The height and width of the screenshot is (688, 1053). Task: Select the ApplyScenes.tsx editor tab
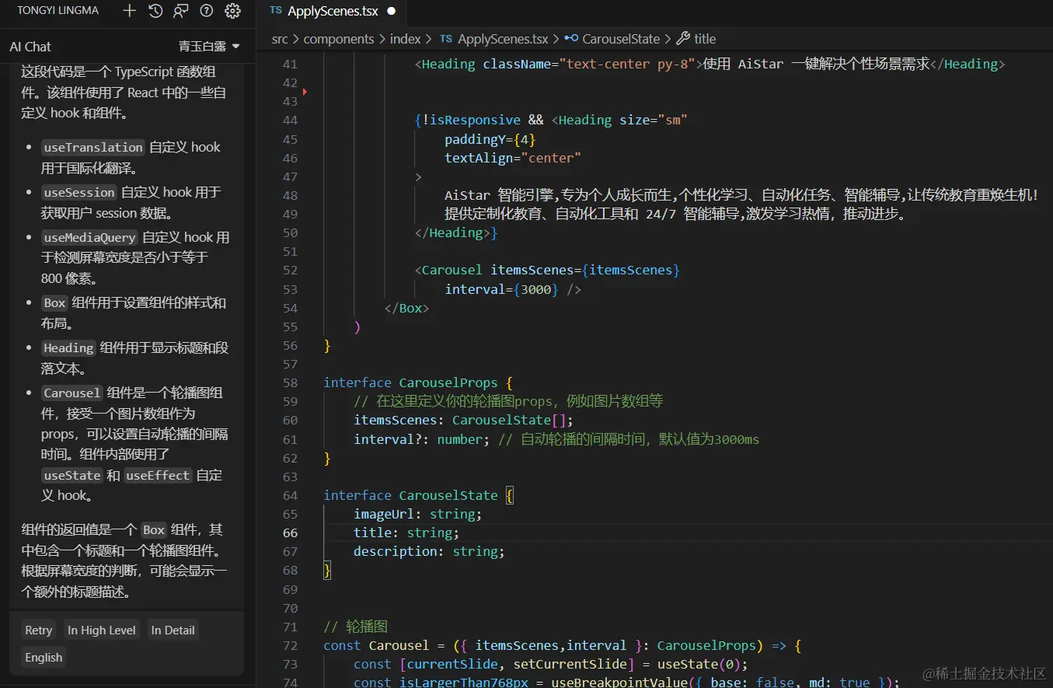331,12
